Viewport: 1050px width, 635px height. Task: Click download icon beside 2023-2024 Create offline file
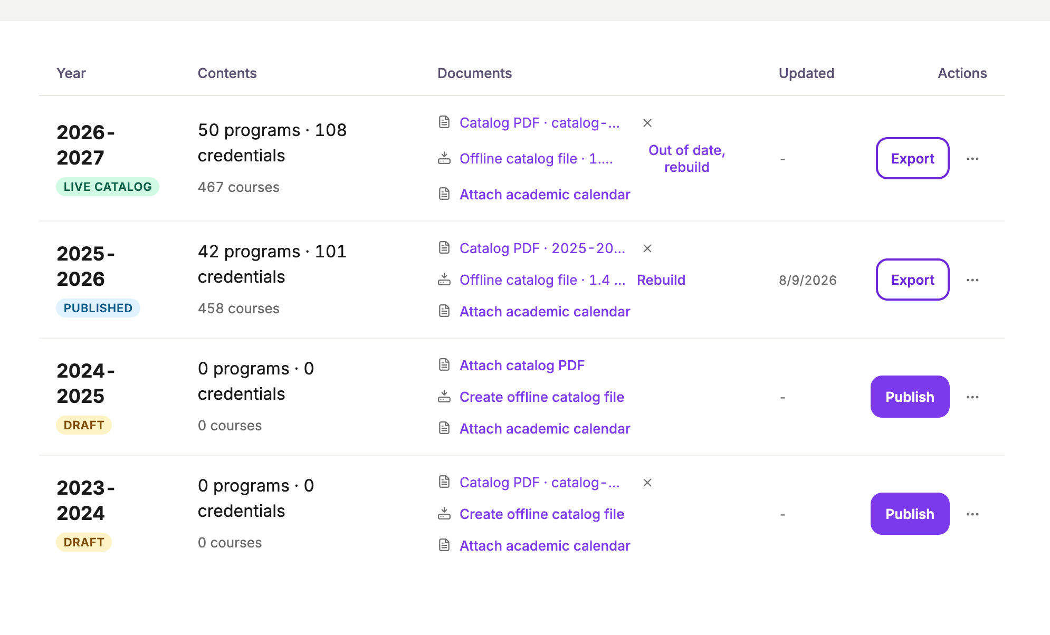[444, 514]
